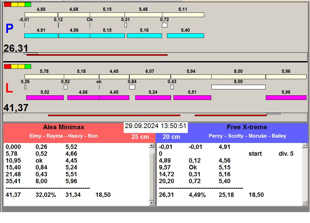Click the 4,49% value in Free X-treme summary
Viewport: 310px width, 223px height.
tap(197, 195)
